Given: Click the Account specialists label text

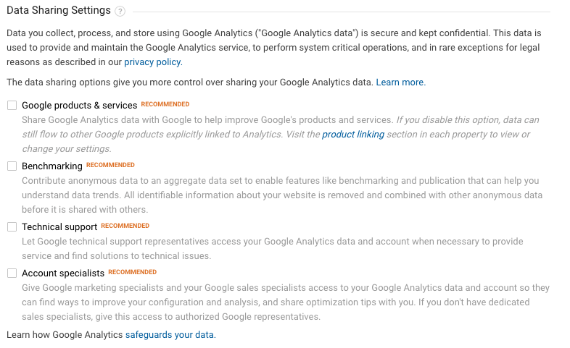Looking at the screenshot, I should (x=63, y=273).
